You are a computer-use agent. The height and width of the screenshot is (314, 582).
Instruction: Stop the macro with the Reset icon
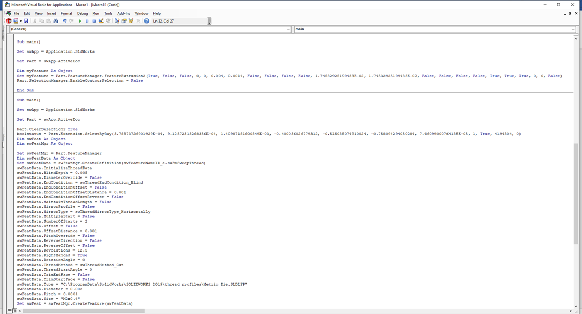tap(95, 20)
